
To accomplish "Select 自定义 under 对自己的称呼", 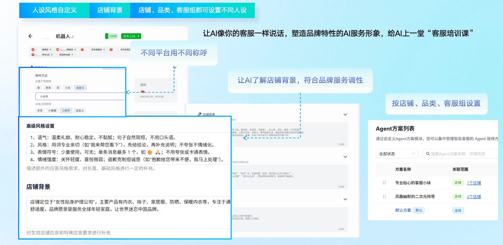I will point(80,110).
